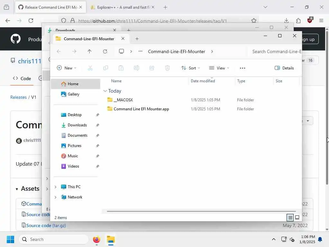Click the uBlock Origin shield icon
329x247 pixels.
[310, 20]
